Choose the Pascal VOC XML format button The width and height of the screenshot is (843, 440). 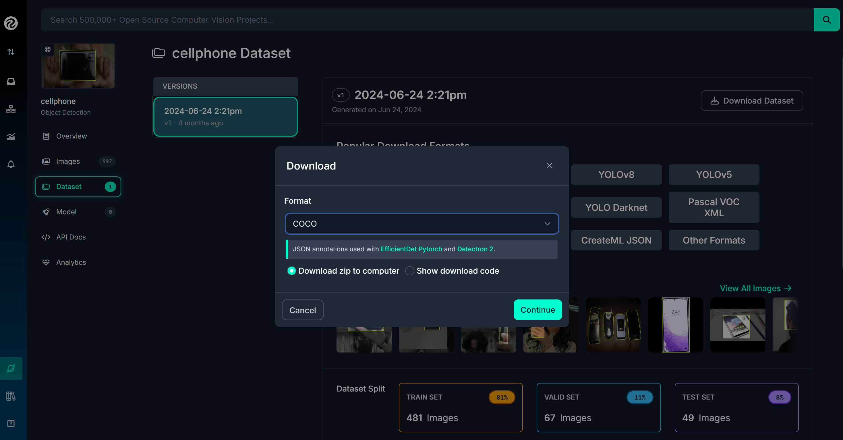pyautogui.click(x=714, y=208)
